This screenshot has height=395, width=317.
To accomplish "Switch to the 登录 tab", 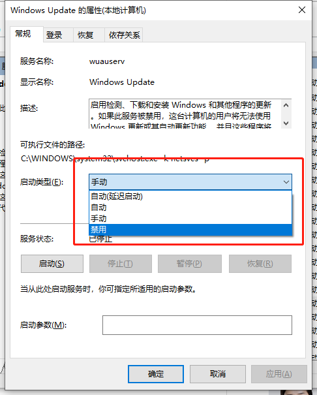I will click(54, 35).
